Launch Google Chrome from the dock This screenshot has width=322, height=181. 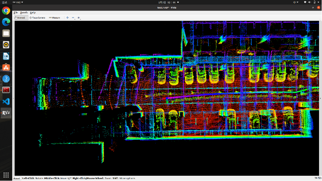coord(6,11)
